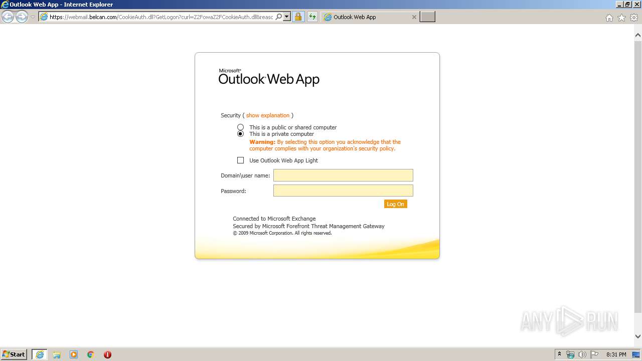Click the volume speaker tray icon

click(x=582, y=354)
